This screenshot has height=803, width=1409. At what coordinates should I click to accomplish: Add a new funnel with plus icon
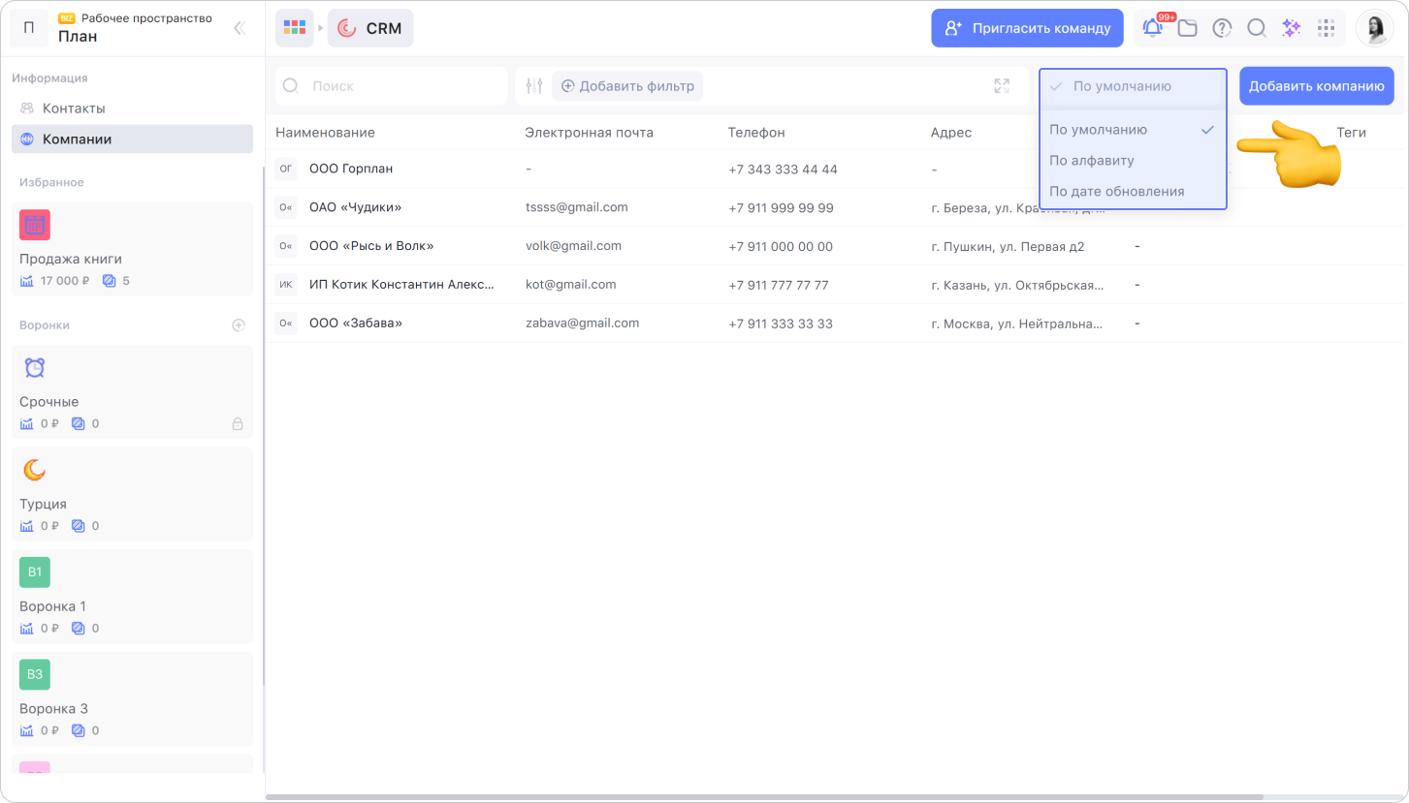point(239,325)
